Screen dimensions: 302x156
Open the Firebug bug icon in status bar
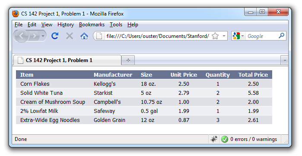pos(214,139)
